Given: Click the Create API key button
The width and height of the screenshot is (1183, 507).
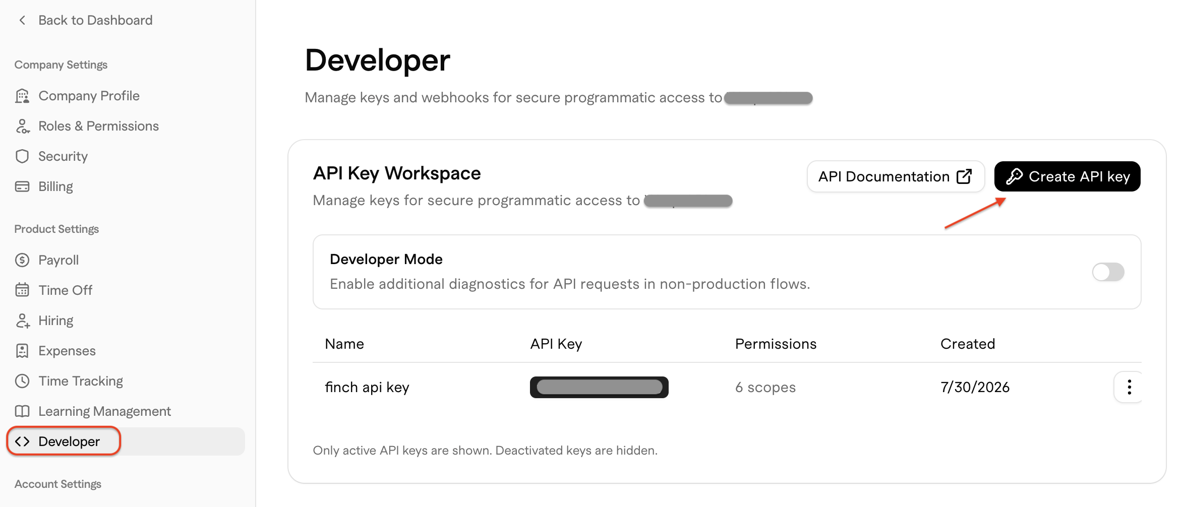Looking at the screenshot, I should pos(1067,176).
